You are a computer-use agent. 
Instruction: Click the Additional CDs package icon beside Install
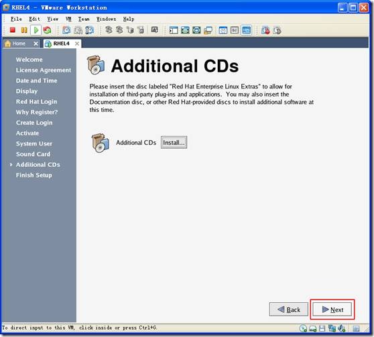point(100,143)
